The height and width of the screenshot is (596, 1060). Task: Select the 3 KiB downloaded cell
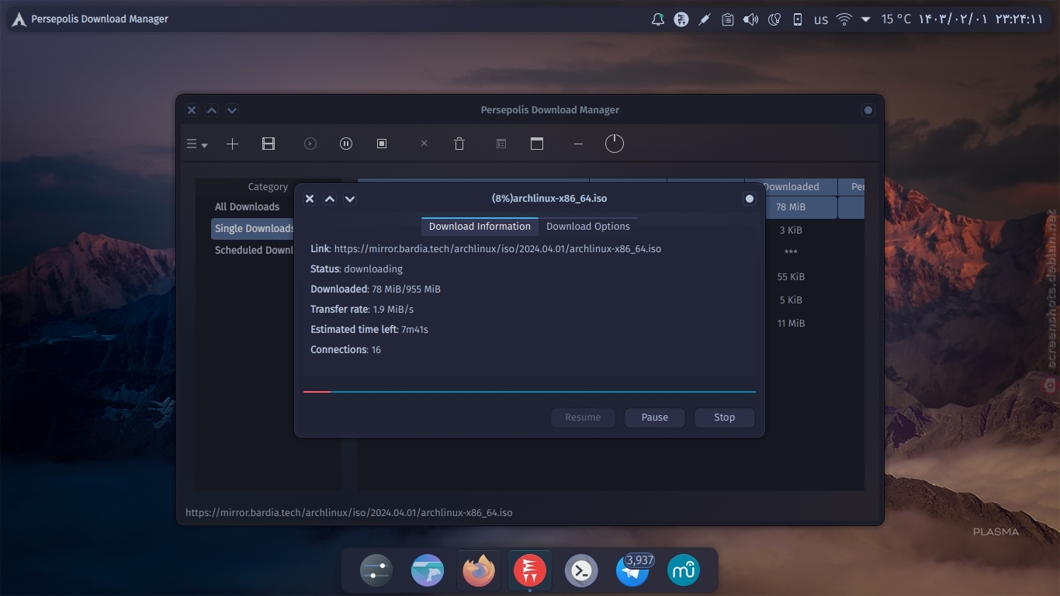pos(791,230)
